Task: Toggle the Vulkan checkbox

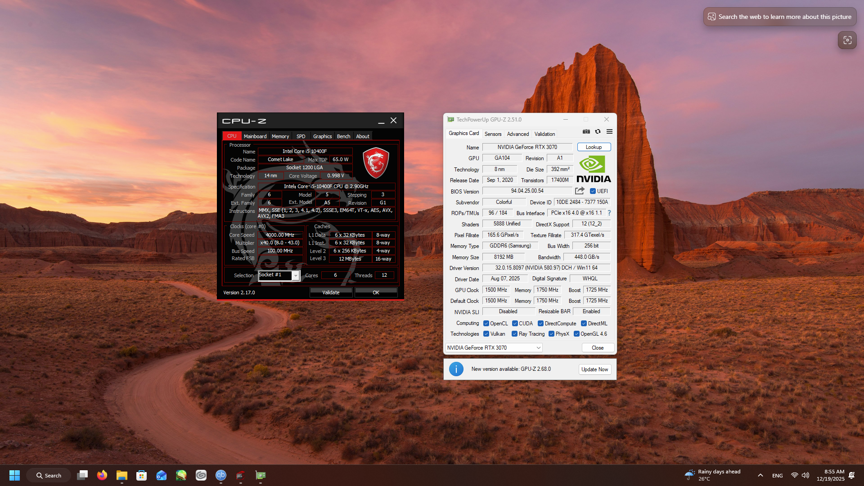Action: 486,334
